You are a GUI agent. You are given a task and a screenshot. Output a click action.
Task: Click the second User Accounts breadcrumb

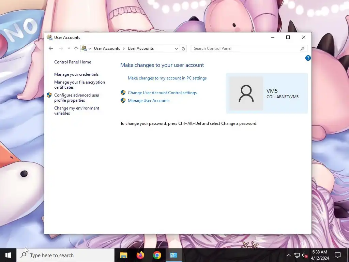click(141, 48)
